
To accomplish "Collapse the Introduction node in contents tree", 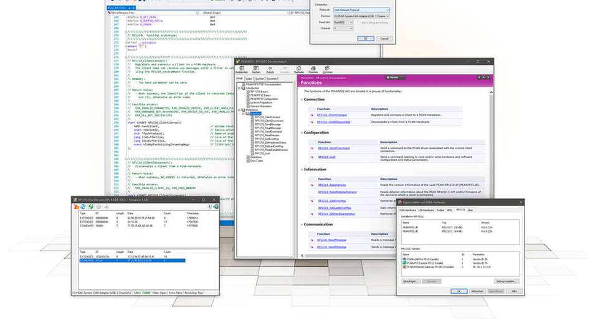I will tap(239, 88).
